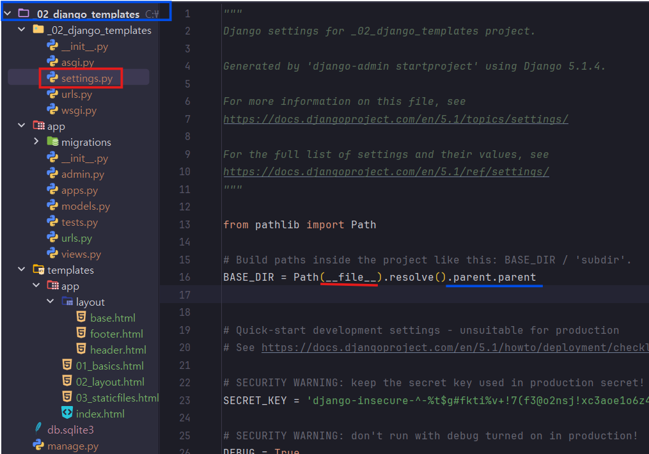
Task: Place cursor on the BASE_DIR assignment line
Action: (x=380, y=278)
